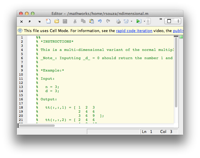
Task: Paste from clipboard using the Paste icon
Action: coord(91,21)
